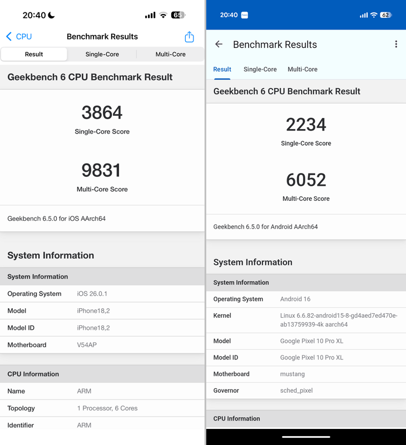Select the 2234 single-core score
Viewport: 406px width, 445px height.
306,125
